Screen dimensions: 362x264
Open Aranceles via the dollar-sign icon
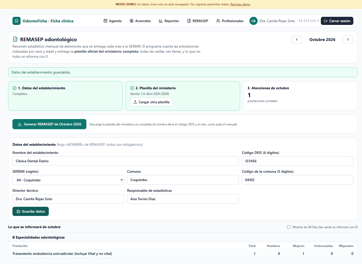click(132, 21)
